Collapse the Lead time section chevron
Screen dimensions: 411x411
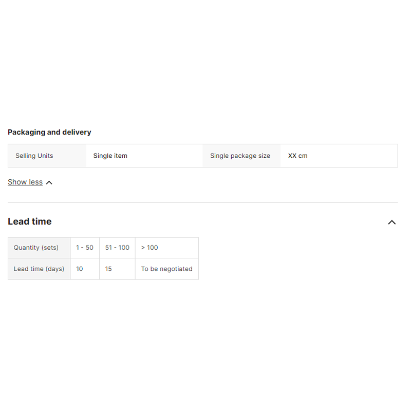pyautogui.click(x=391, y=222)
